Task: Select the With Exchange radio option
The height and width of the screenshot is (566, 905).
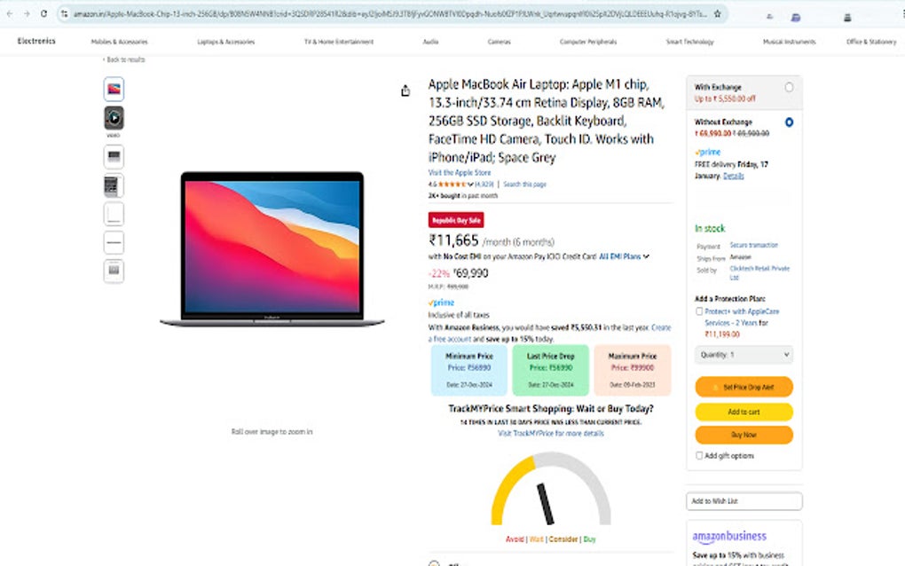Action: coord(789,87)
